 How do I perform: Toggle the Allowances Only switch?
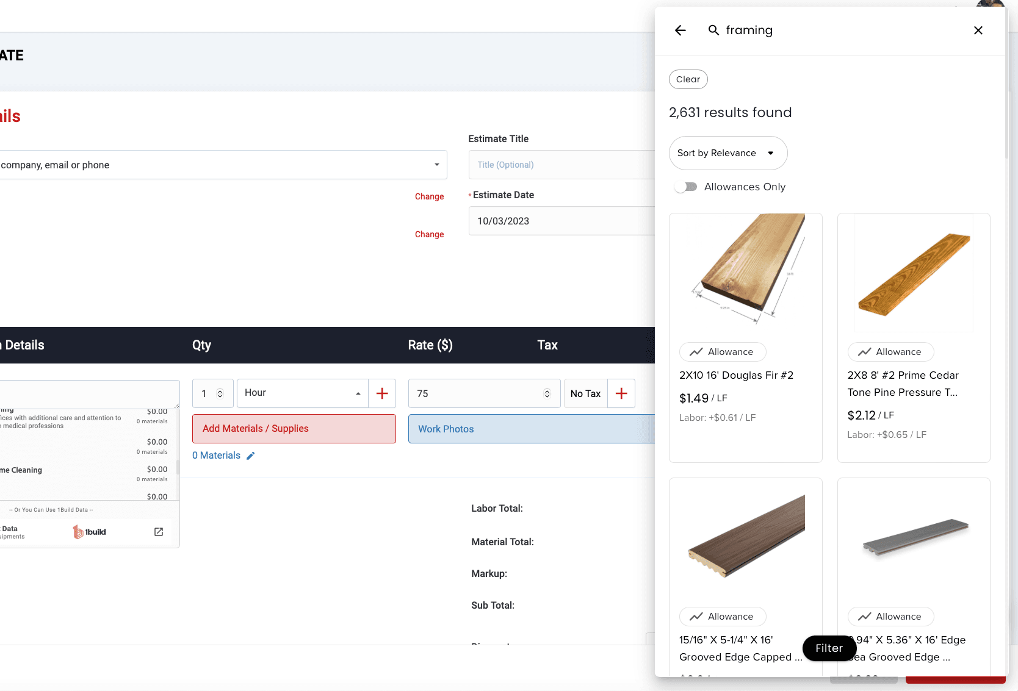tap(686, 187)
